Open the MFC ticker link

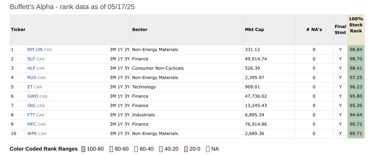click(x=32, y=124)
